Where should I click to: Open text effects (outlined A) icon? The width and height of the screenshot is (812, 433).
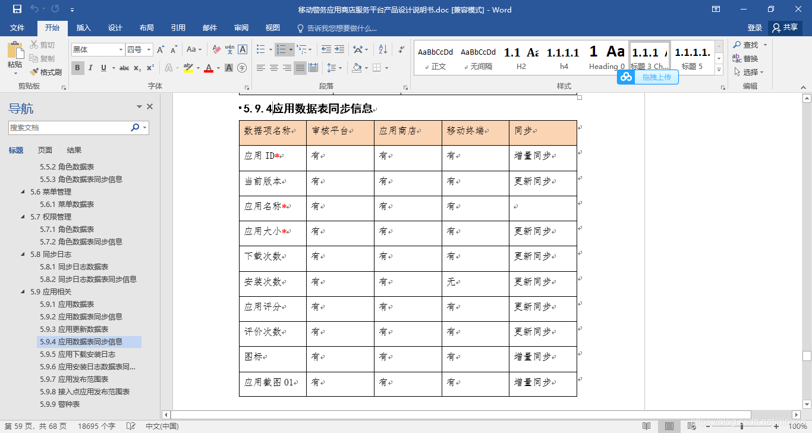[168, 68]
